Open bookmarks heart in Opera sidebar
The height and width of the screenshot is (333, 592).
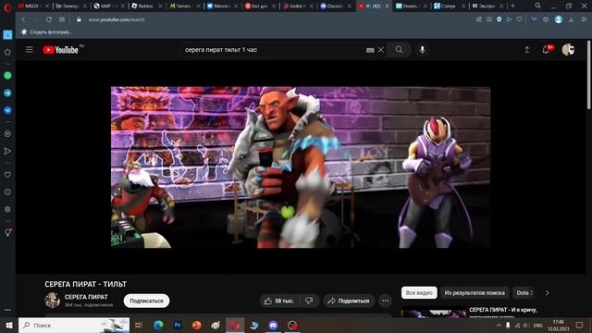7,175
